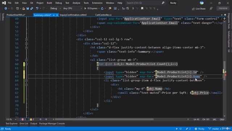Undo the last edit with the undo arrow

37,8
